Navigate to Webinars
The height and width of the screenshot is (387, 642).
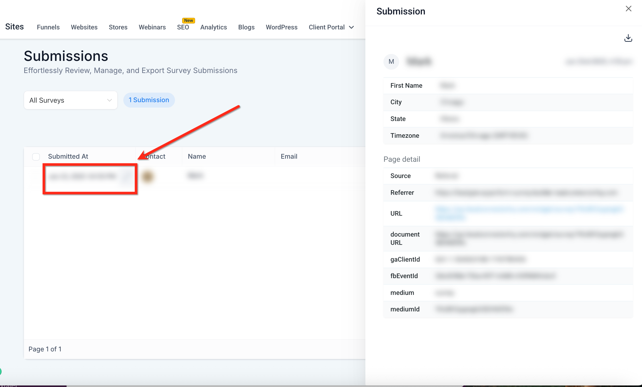coord(152,27)
